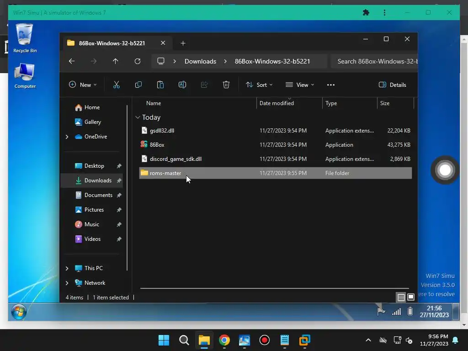Viewport: 468px width, 351px height.
Task: Click the Copy icon in toolbar
Action: coord(138,85)
